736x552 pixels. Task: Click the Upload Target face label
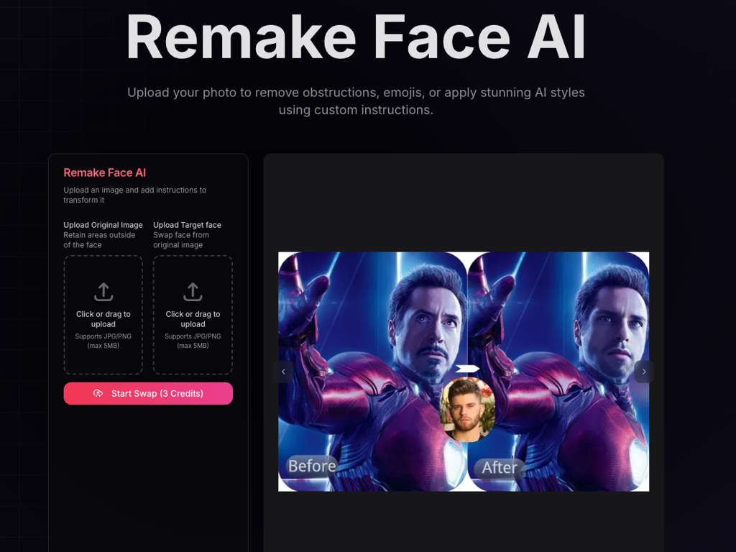[x=187, y=225]
